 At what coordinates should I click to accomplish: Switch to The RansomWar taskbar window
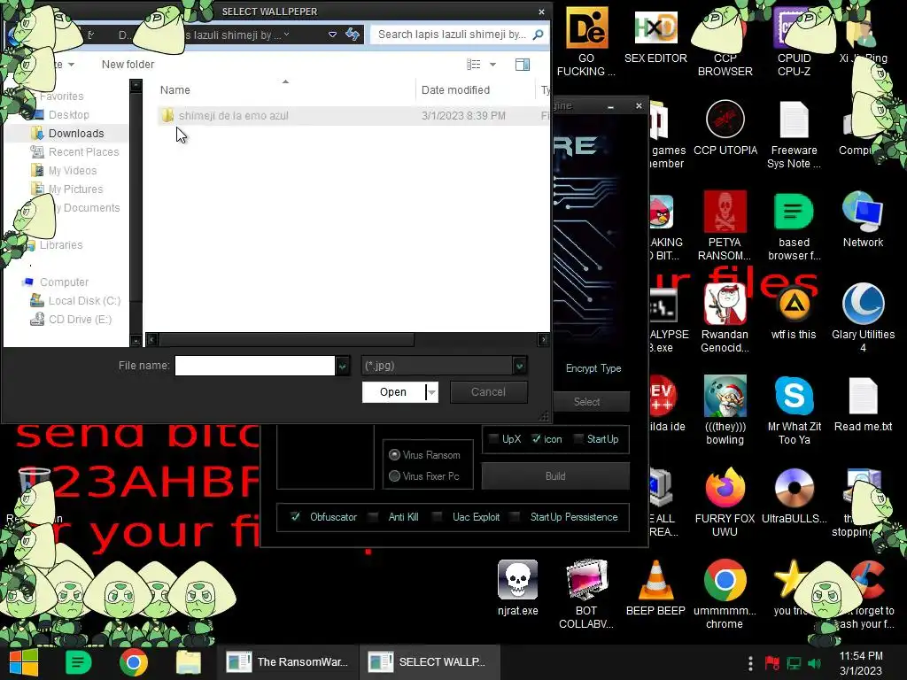point(289,662)
